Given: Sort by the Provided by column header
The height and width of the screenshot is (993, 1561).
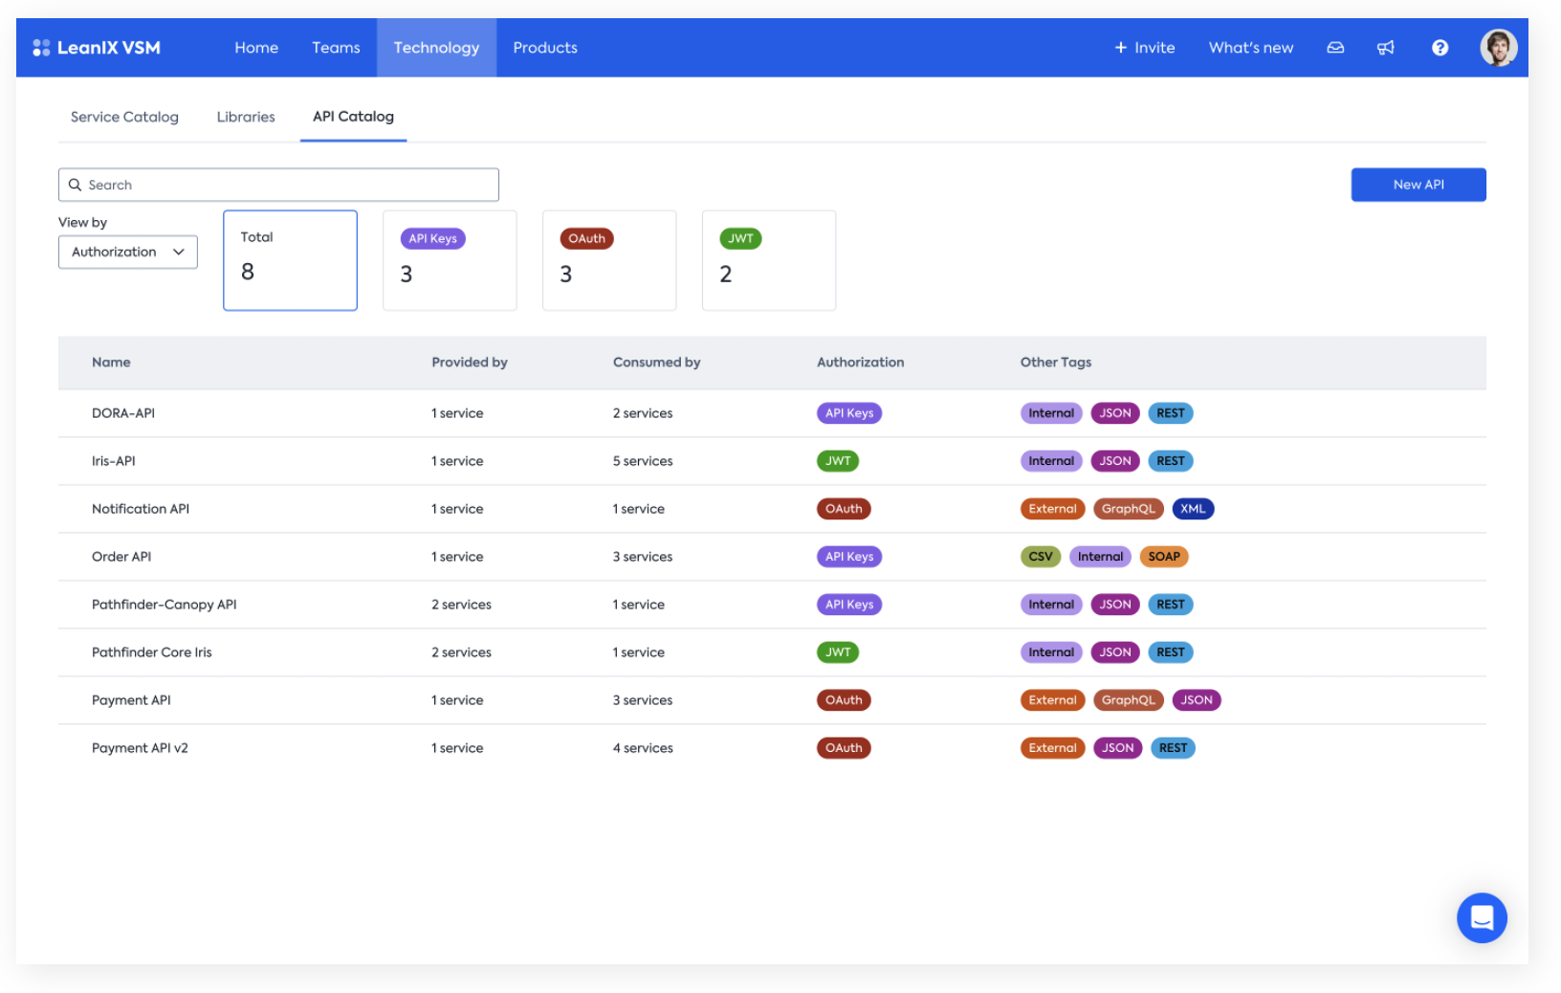Looking at the screenshot, I should pos(469,363).
